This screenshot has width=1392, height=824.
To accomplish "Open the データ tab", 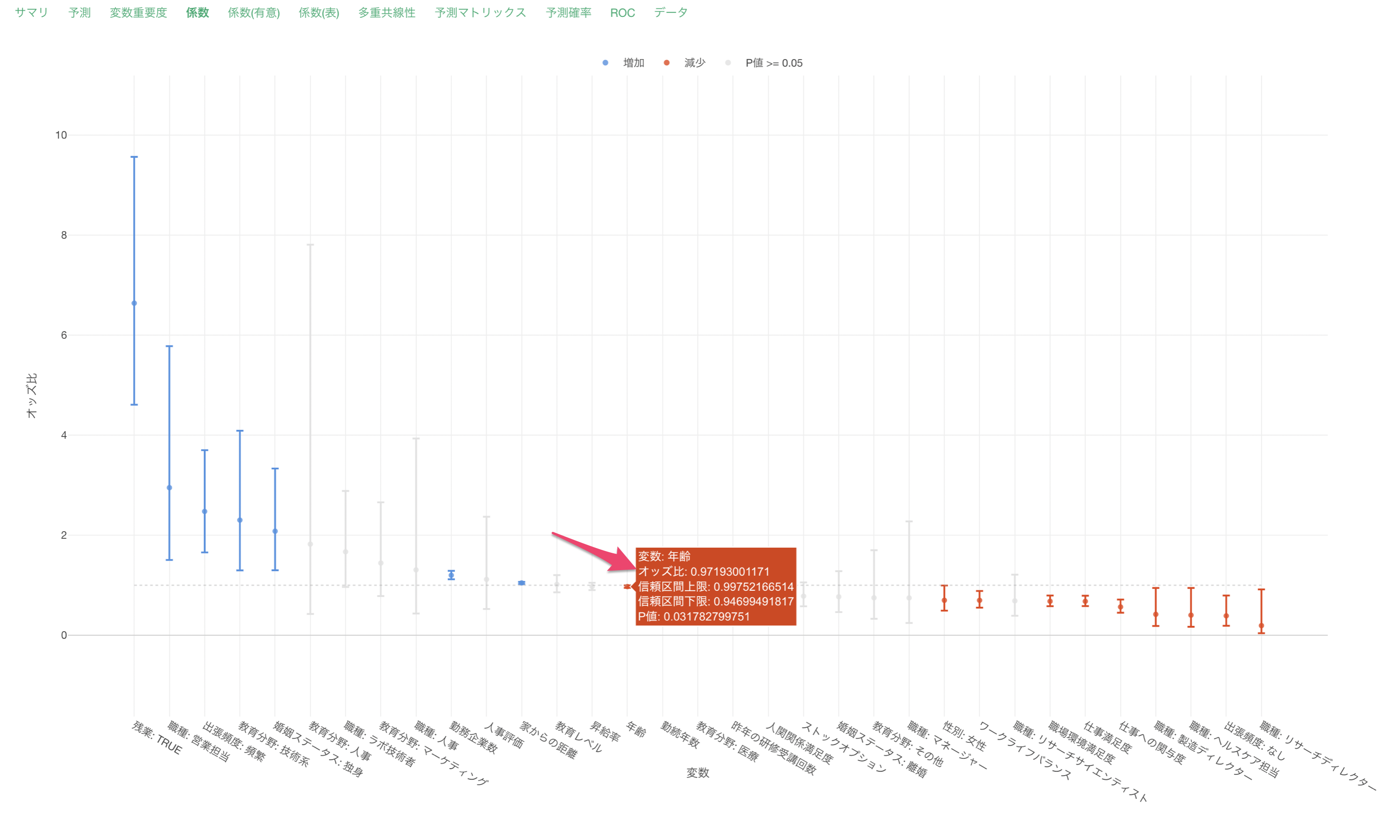I will coord(670,13).
